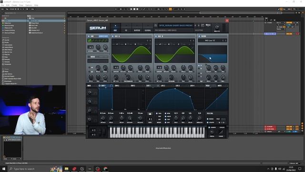305x172 pixels.
Task: Select the LFO 2 tab
Action: (163, 86)
